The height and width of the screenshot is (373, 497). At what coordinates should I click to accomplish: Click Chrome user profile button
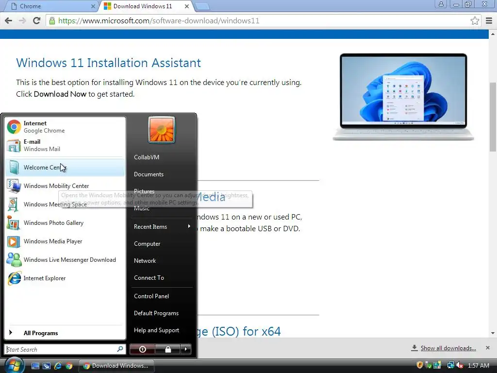point(441,4)
